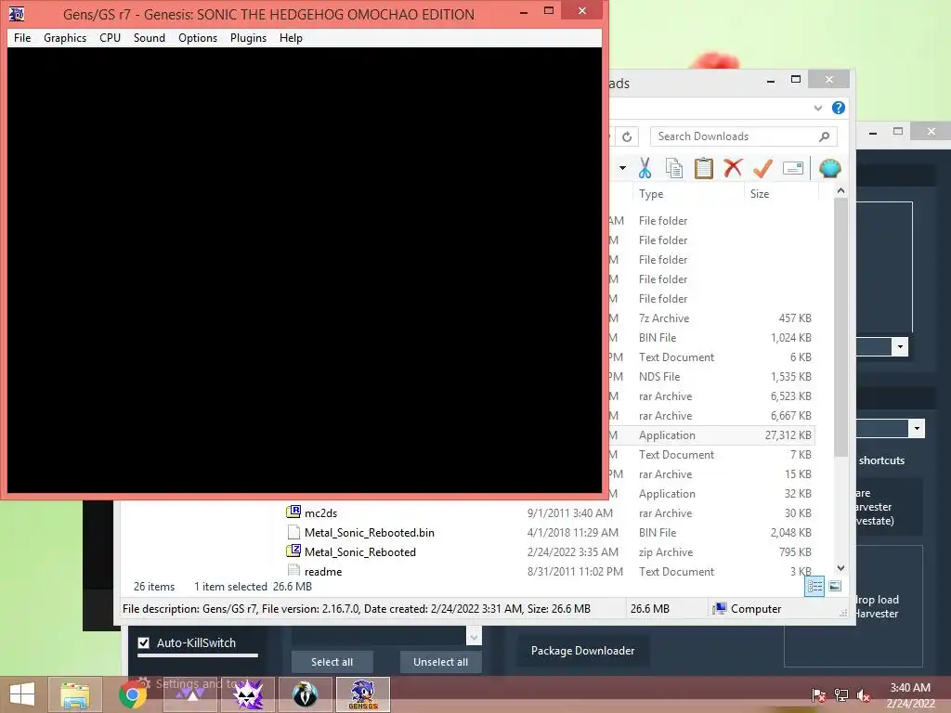Open Action Center flag tray icon
The height and width of the screenshot is (713, 951).
coord(819,695)
